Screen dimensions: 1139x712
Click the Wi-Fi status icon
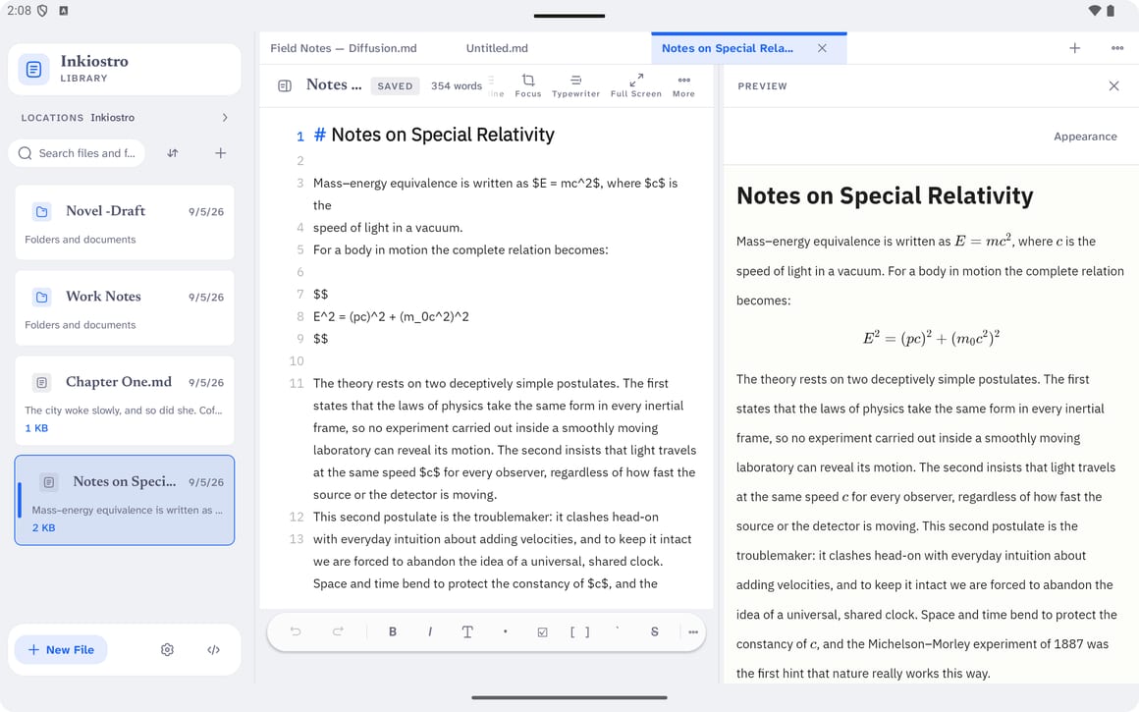coord(1094,10)
